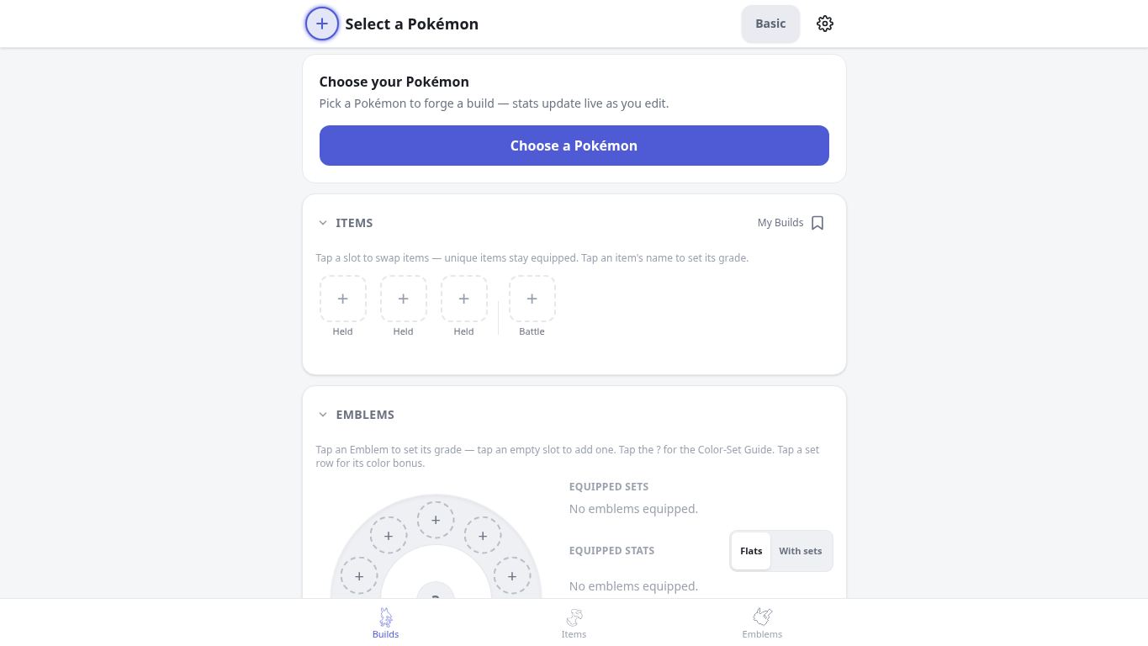The width and height of the screenshot is (1148, 646).
Task: Collapse the ITEMS section chevron
Action: [323, 223]
